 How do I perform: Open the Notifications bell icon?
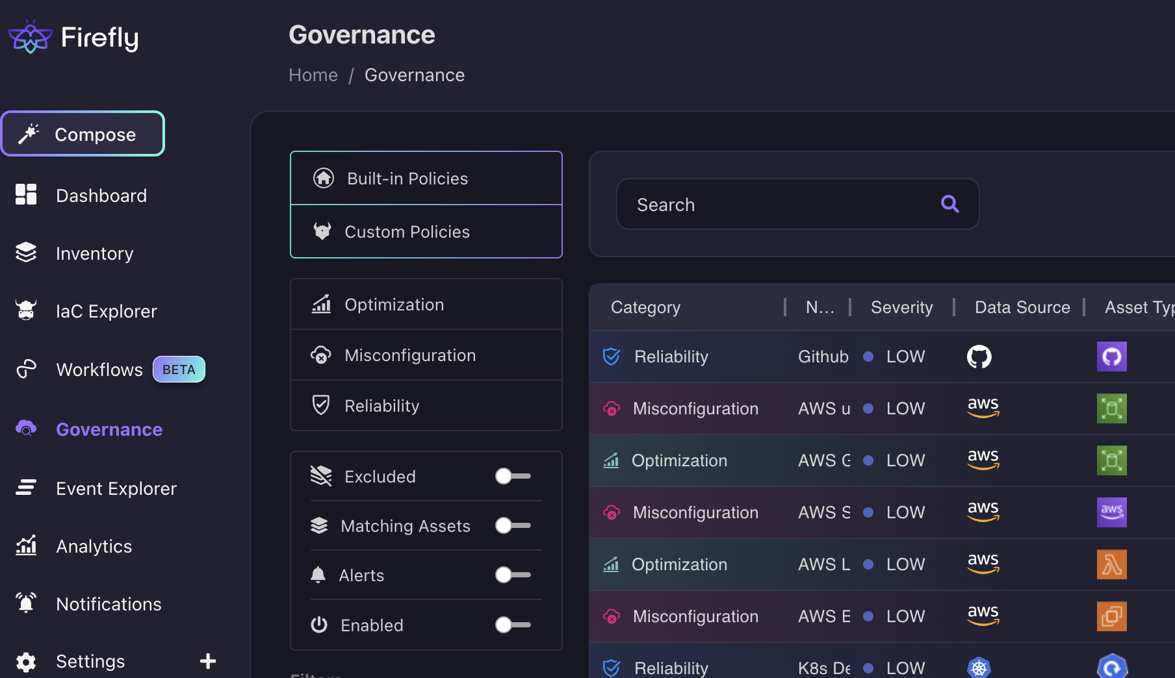26,603
